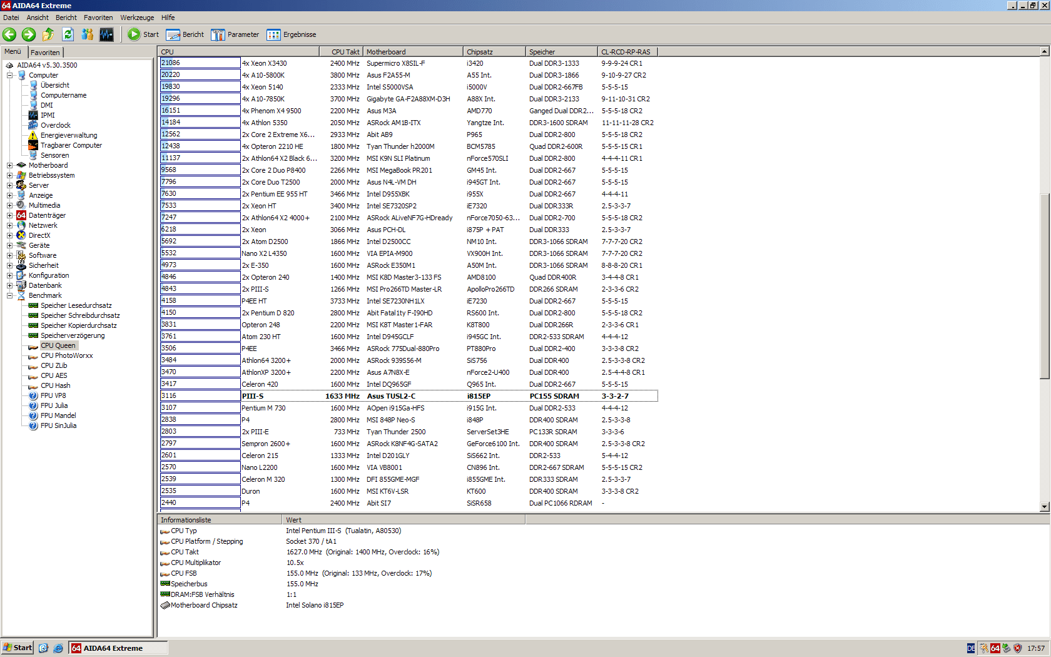Select CPU ZLib benchmark

pyautogui.click(x=54, y=365)
